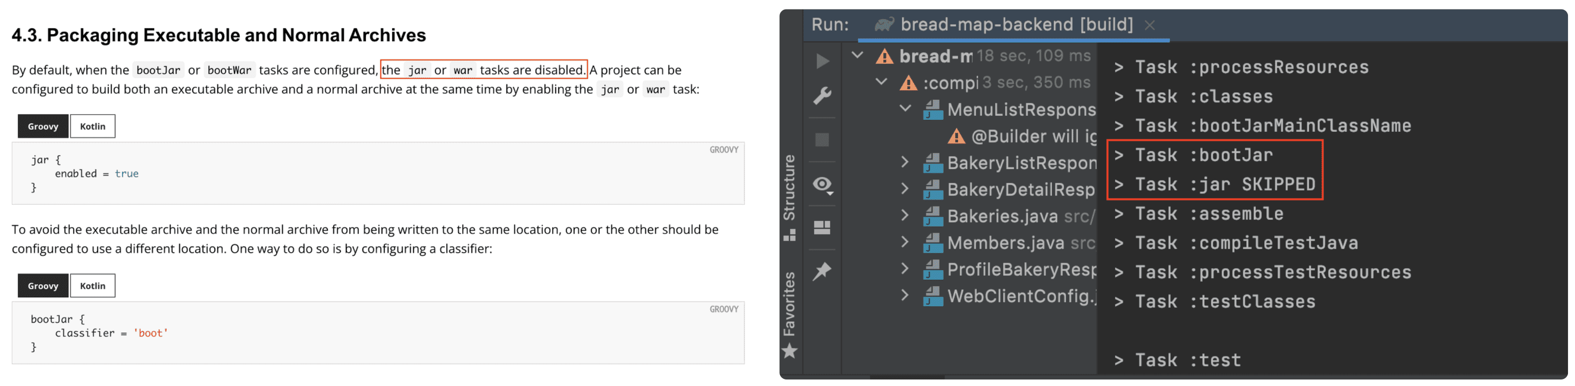Close the bread-map-backend [build] tab
Image resolution: width=1575 pixels, height=386 pixels.
[x=1149, y=25]
